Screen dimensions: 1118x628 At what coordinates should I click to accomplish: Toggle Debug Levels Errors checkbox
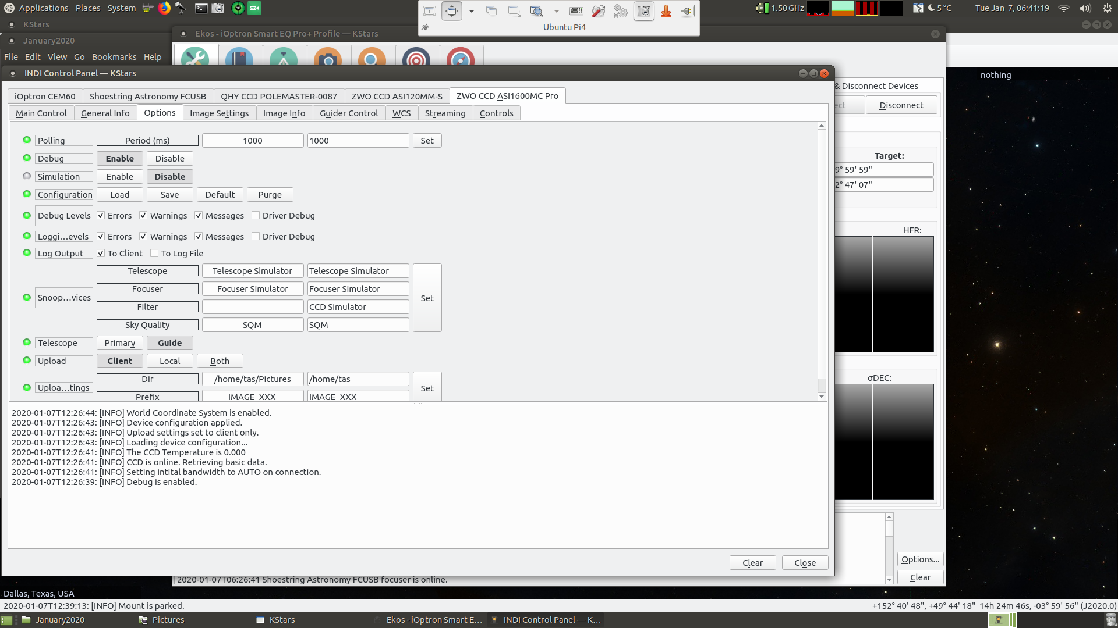[x=101, y=215]
